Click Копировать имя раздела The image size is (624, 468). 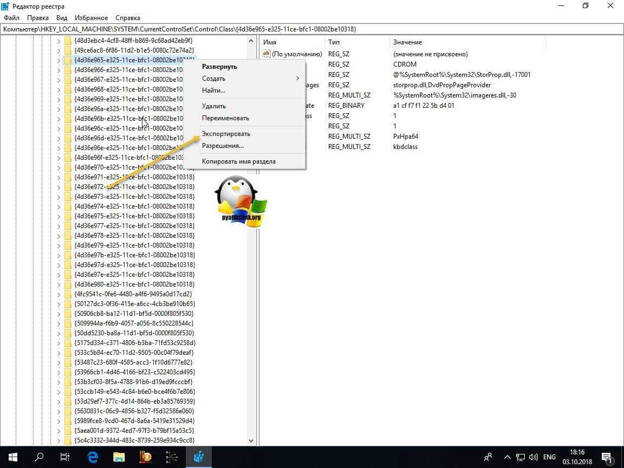238,161
